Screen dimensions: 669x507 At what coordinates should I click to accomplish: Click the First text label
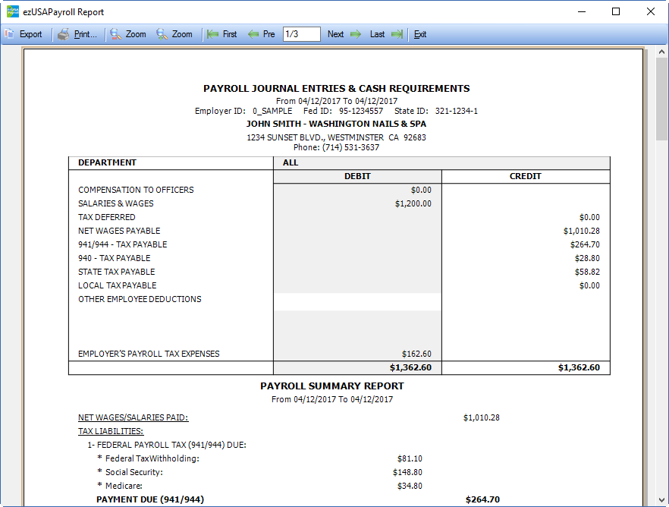click(230, 34)
